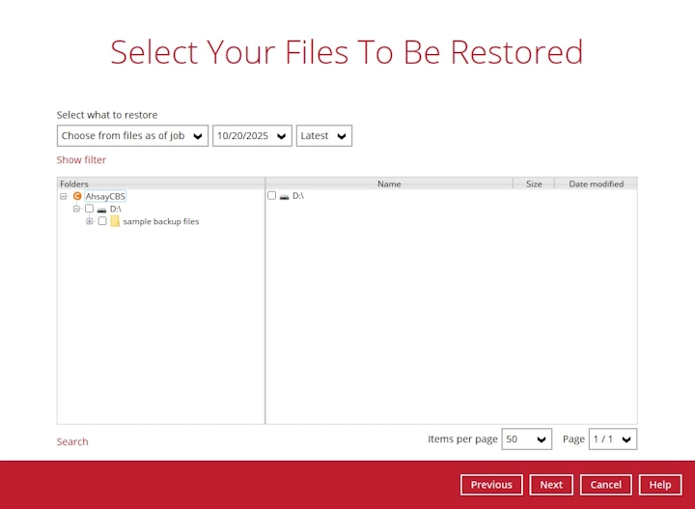
Task: Click the Previous button
Action: pos(491,485)
